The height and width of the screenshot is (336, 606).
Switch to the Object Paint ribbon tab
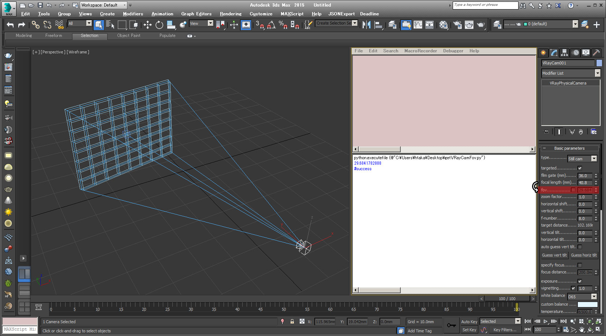(x=129, y=36)
